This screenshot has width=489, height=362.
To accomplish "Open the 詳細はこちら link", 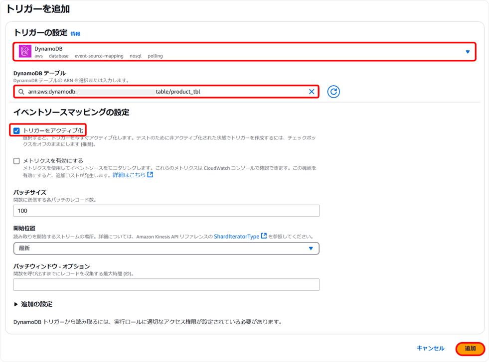I will (x=133, y=175).
